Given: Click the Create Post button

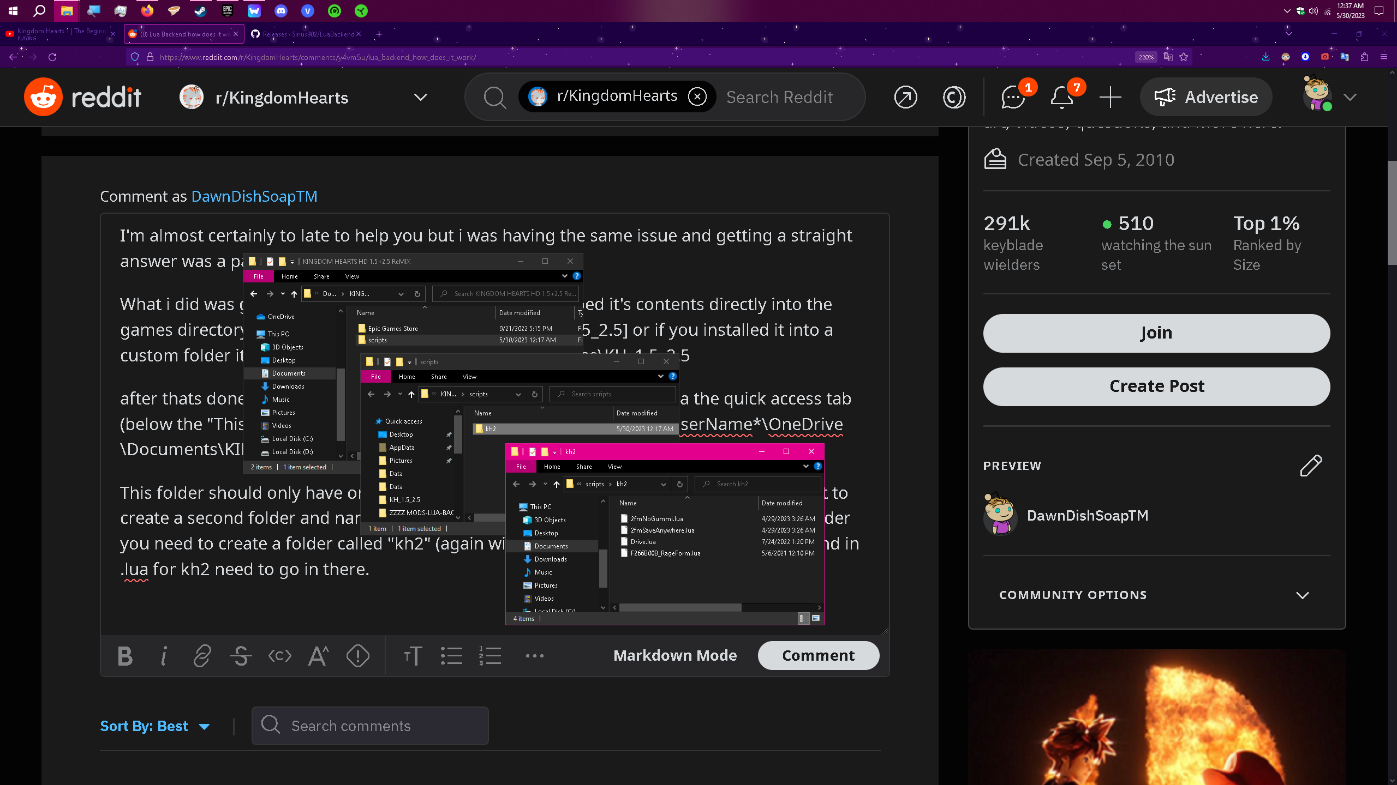Looking at the screenshot, I should point(1156,386).
